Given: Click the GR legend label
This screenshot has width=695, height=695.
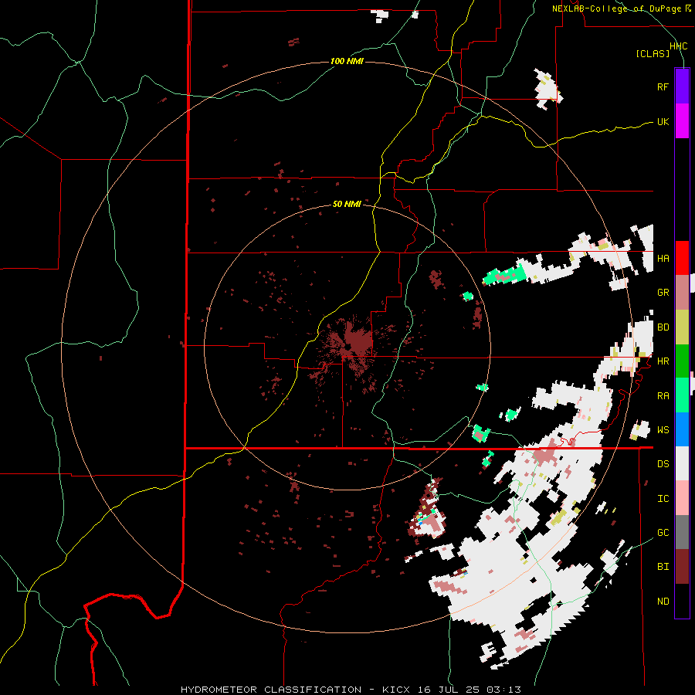Looking at the screenshot, I should pos(663,293).
